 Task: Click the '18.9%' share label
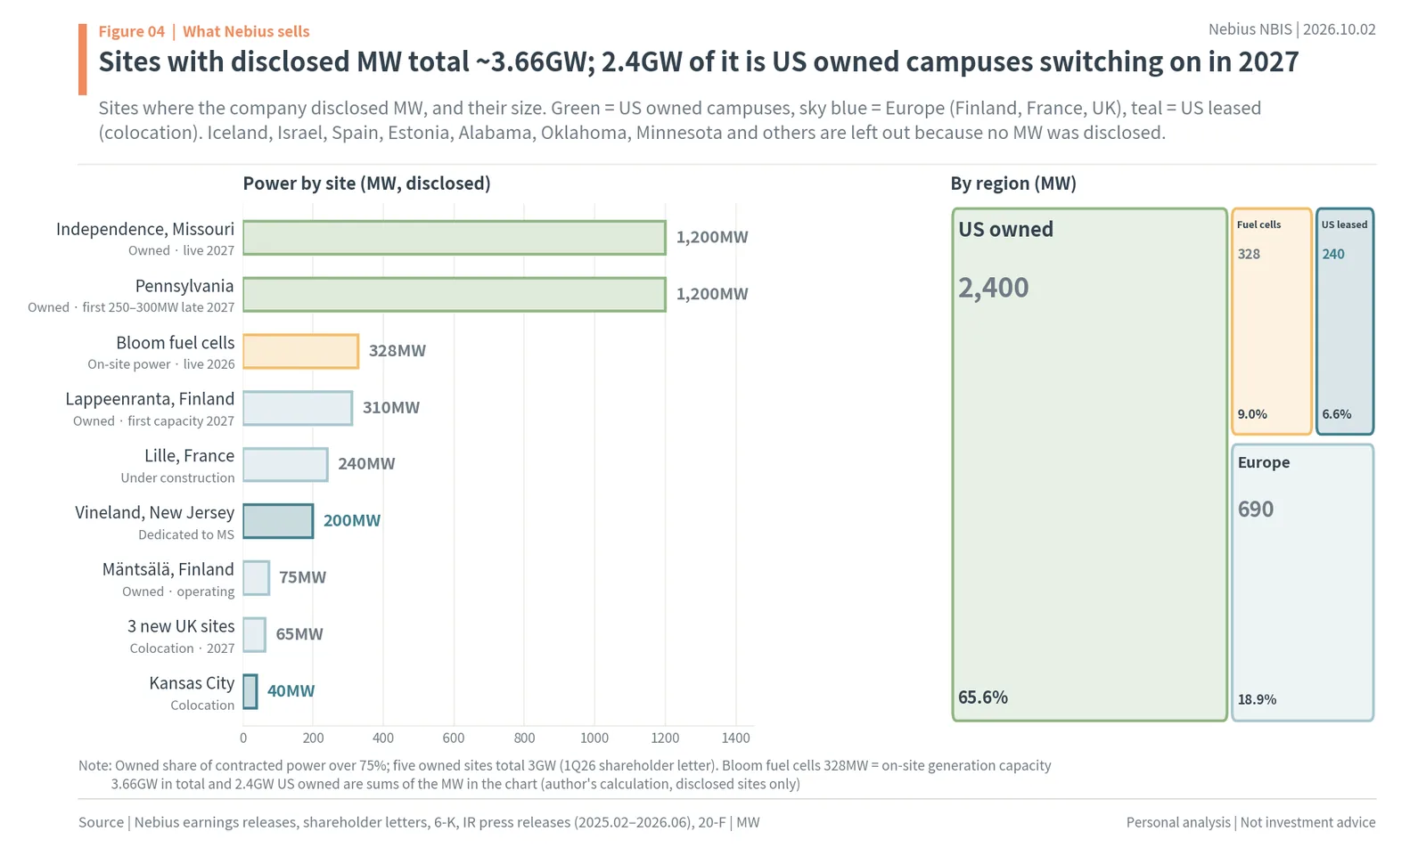[1257, 700]
